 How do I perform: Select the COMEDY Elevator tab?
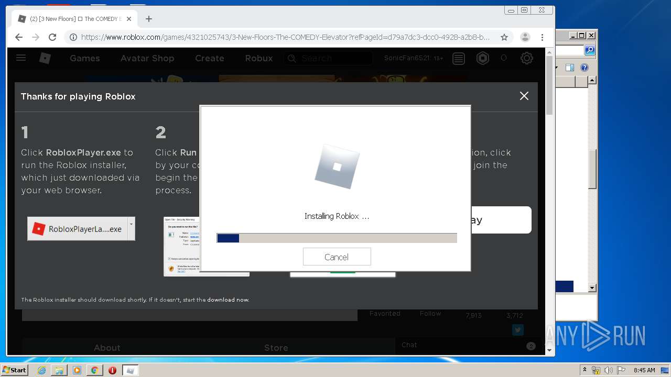pyautogui.click(x=74, y=19)
